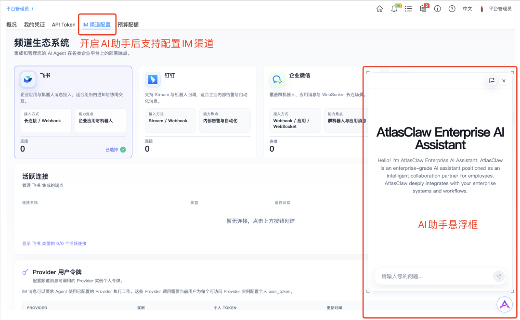
Task: Click the 频道生态系统 page title
Action: pos(41,43)
